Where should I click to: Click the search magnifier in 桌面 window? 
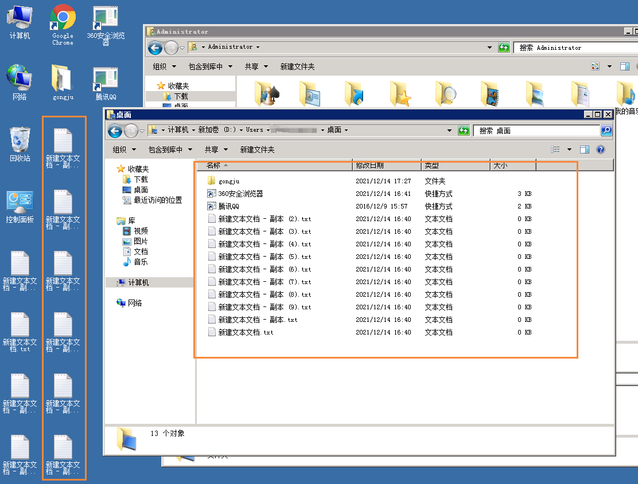(x=606, y=131)
